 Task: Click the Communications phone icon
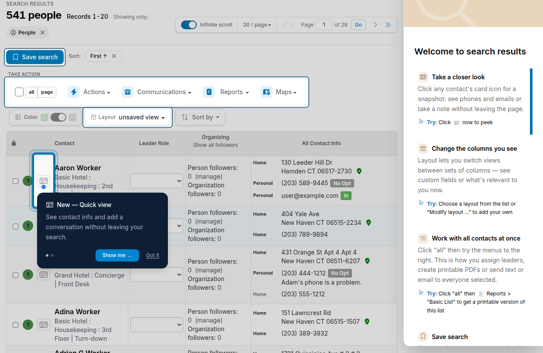128,92
